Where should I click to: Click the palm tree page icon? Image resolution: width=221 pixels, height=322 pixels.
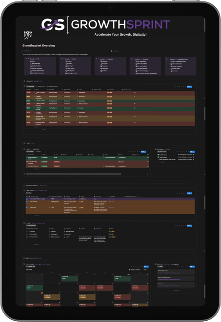(x=28, y=35)
